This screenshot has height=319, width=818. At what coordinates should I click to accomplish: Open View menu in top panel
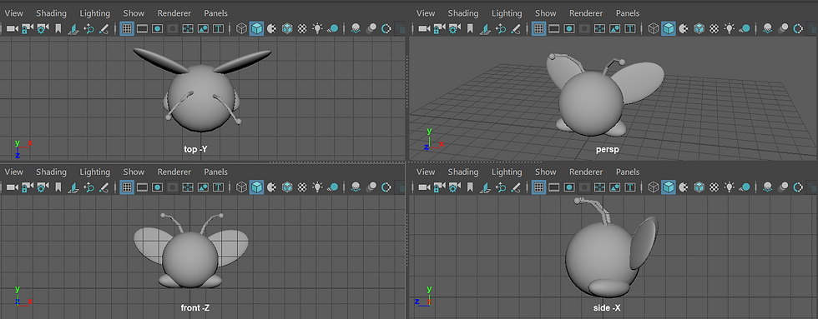click(13, 13)
